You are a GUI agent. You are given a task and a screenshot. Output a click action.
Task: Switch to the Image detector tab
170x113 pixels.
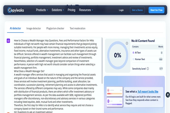(x=34, y=29)
